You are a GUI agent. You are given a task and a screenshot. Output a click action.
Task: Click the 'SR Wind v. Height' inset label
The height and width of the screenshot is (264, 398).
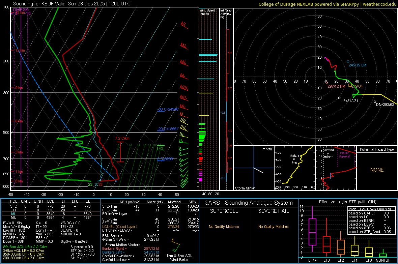click(x=329, y=153)
